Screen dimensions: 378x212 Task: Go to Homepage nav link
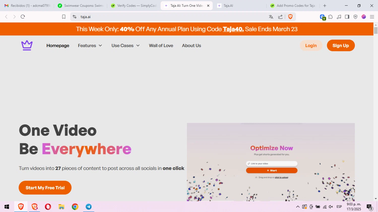click(58, 46)
